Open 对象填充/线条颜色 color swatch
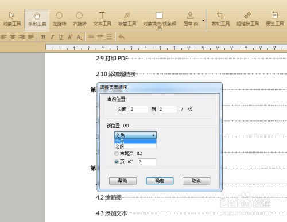Screen dimensions: 287x222 click(x=159, y=15)
